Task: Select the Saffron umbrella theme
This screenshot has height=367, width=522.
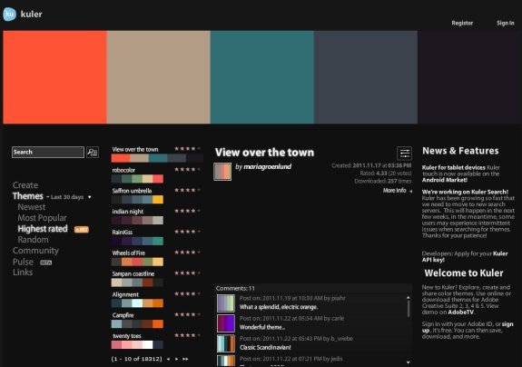Action: pyautogui.click(x=132, y=191)
